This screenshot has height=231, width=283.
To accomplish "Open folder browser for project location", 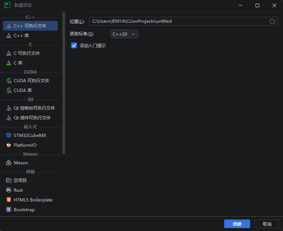I will coord(272,21).
